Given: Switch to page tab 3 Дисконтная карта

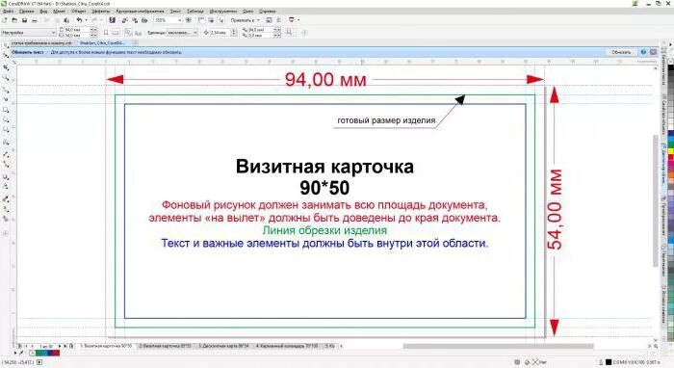Looking at the screenshot, I should [x=223, y=346].
